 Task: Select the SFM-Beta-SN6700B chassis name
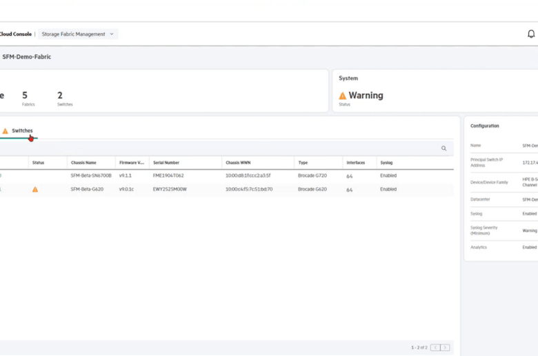pos(91,175)
